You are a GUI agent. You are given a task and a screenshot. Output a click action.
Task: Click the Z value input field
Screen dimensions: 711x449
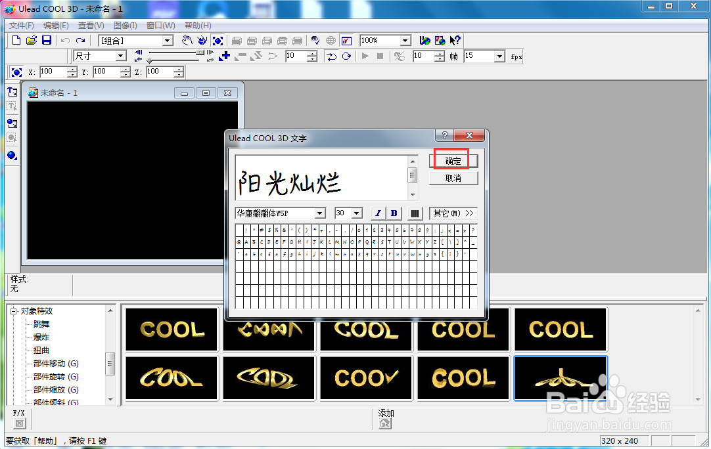click(x=160, y=72)
